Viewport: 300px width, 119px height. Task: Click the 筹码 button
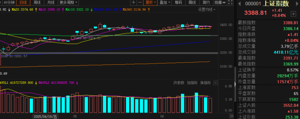coord(178,2)
